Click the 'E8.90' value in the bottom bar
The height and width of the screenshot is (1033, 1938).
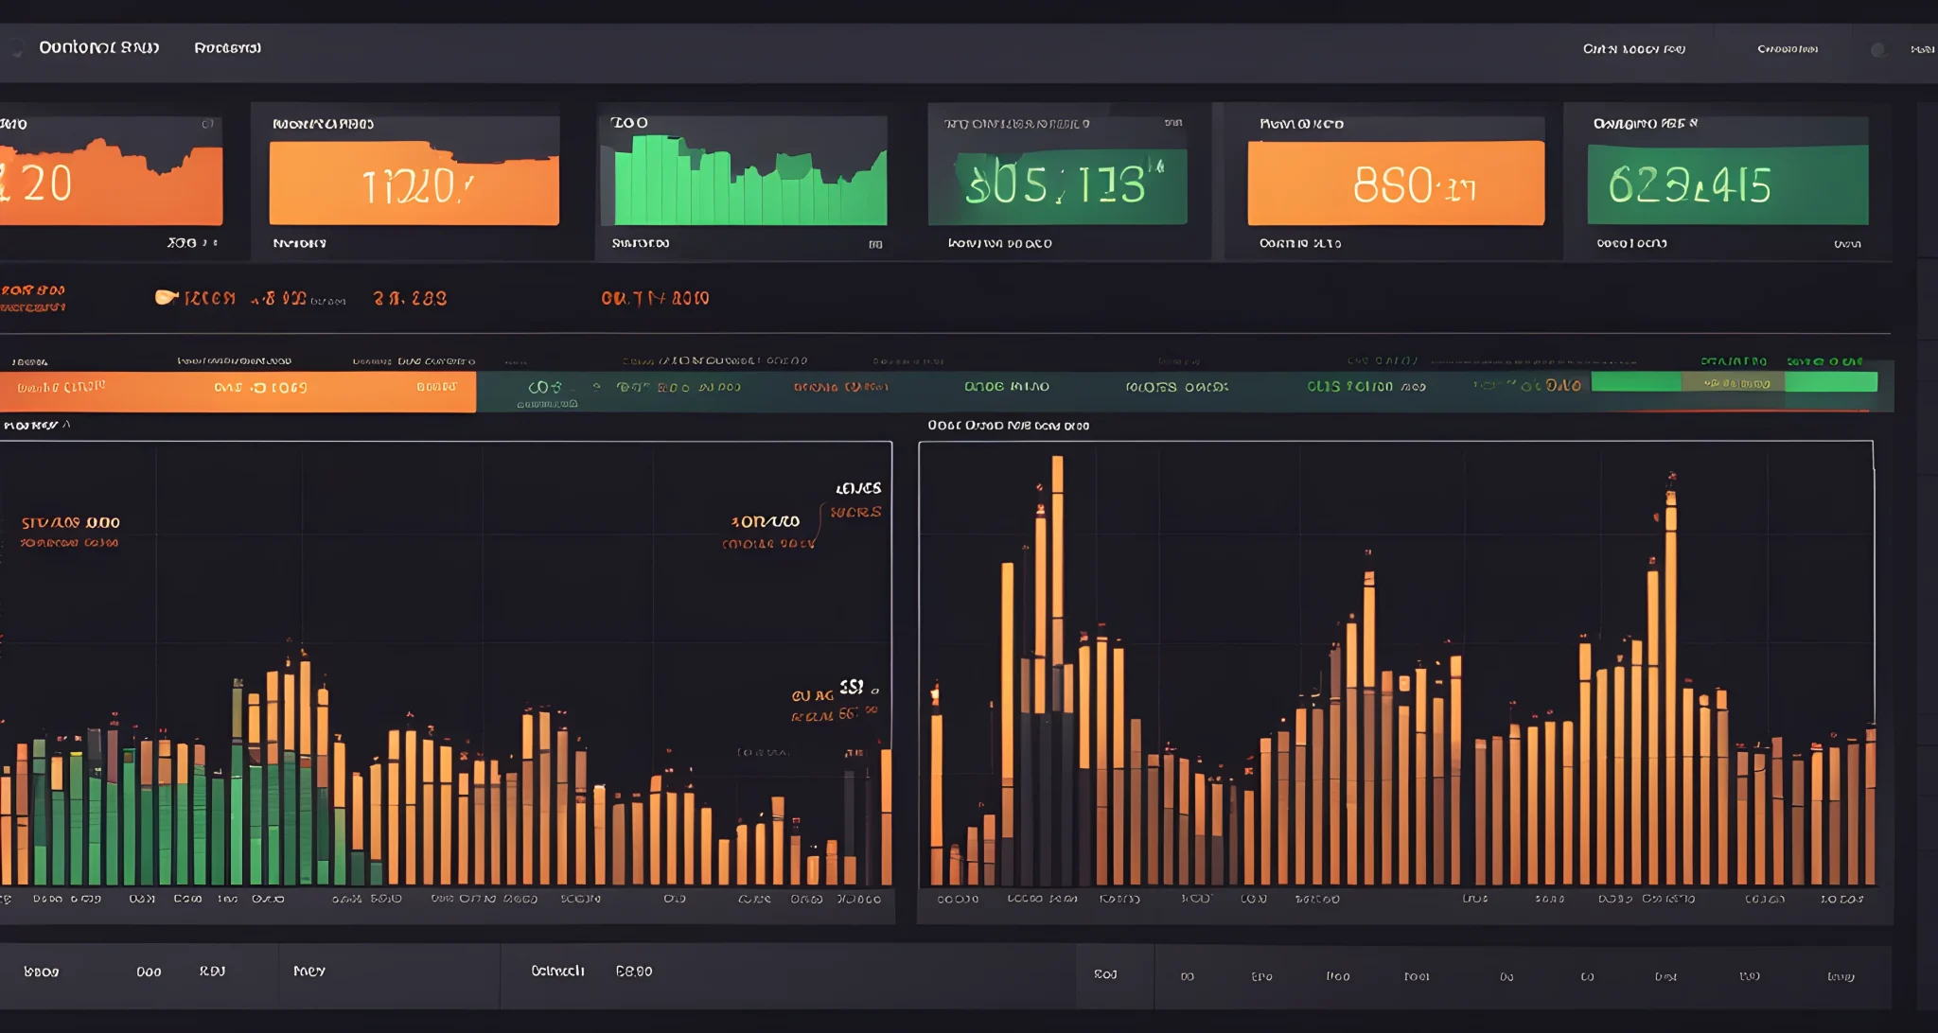[634, 972]
